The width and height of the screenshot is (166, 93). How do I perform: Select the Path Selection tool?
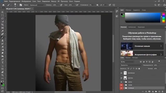(2, 66)
